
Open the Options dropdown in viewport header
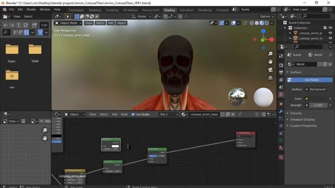pos(266,16)
